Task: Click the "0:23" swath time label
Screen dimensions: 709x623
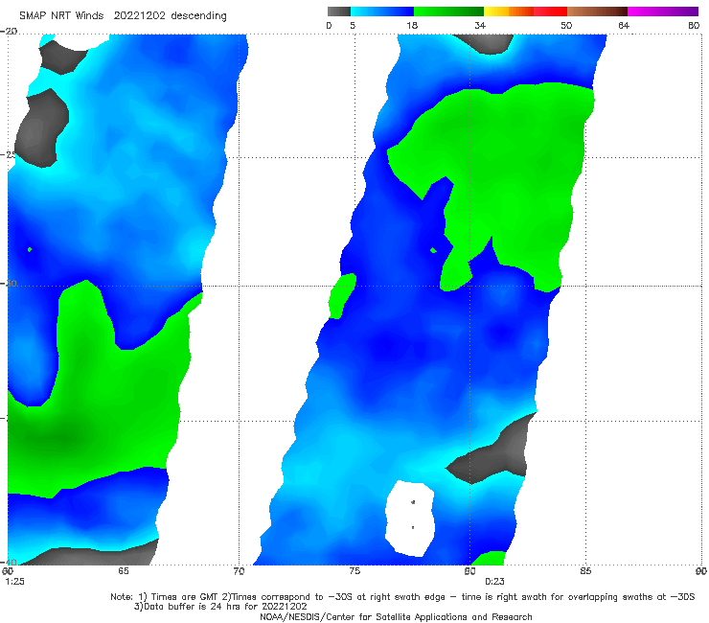Action: [x=494, y=582]
